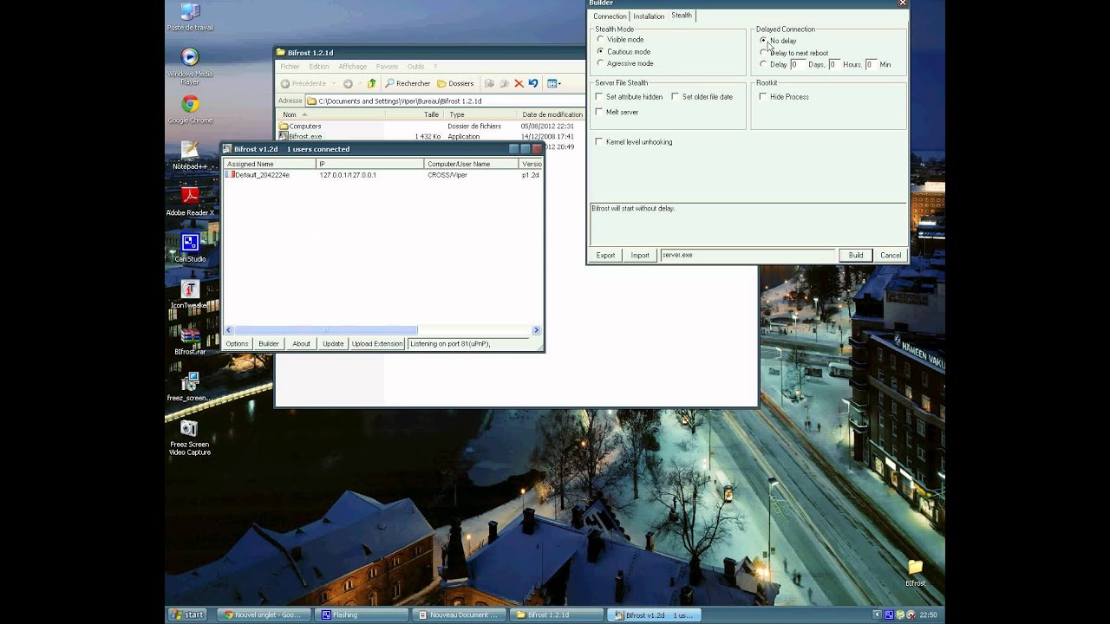The width and height of the screenshot is (1110, 624).
Task: Click Upload Extension button in Bifrost
Action: pyautogui.click(x=377, y=344)
